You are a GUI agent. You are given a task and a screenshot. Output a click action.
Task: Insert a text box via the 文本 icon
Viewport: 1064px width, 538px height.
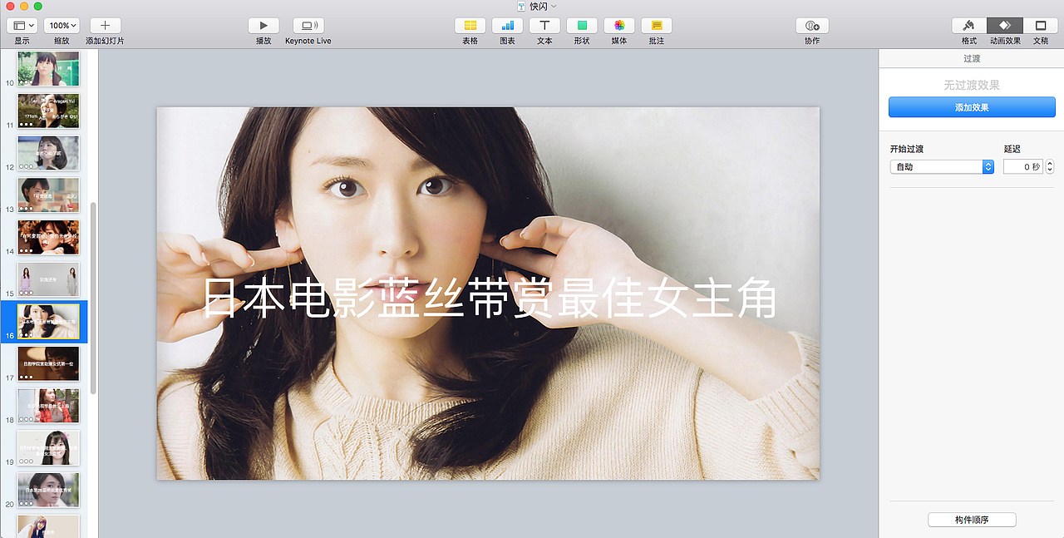(x=544, y=26)
